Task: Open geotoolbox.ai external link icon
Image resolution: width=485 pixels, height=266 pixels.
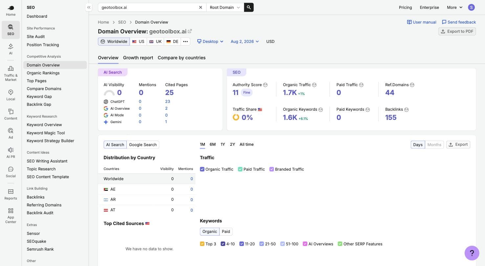Action: [190, 31]
